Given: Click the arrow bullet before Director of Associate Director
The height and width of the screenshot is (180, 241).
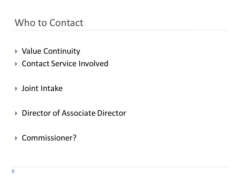Looking at the screenshot, I should (16, 113).
